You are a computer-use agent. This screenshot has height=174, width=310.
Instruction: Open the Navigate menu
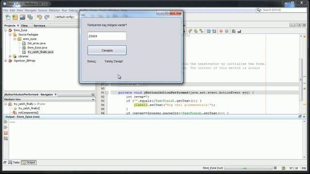31,10
